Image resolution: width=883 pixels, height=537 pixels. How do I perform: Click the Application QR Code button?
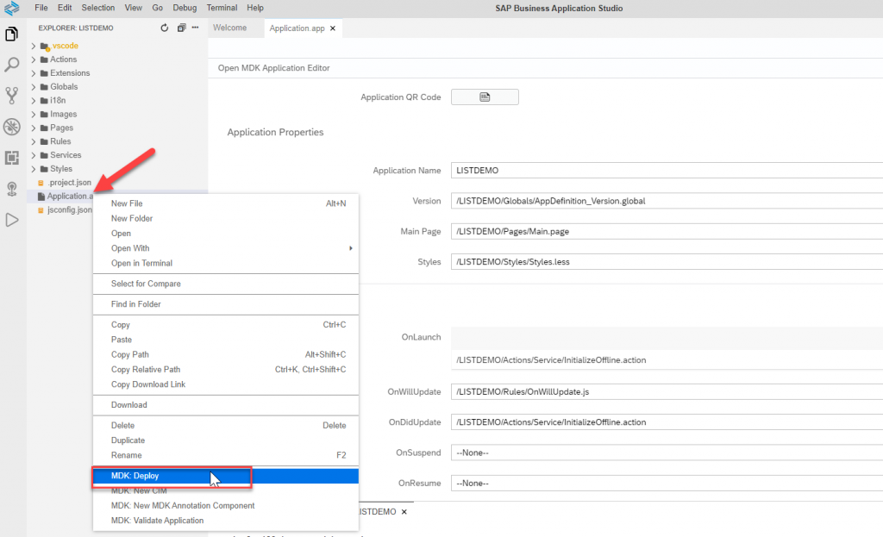tap(485, 97)
